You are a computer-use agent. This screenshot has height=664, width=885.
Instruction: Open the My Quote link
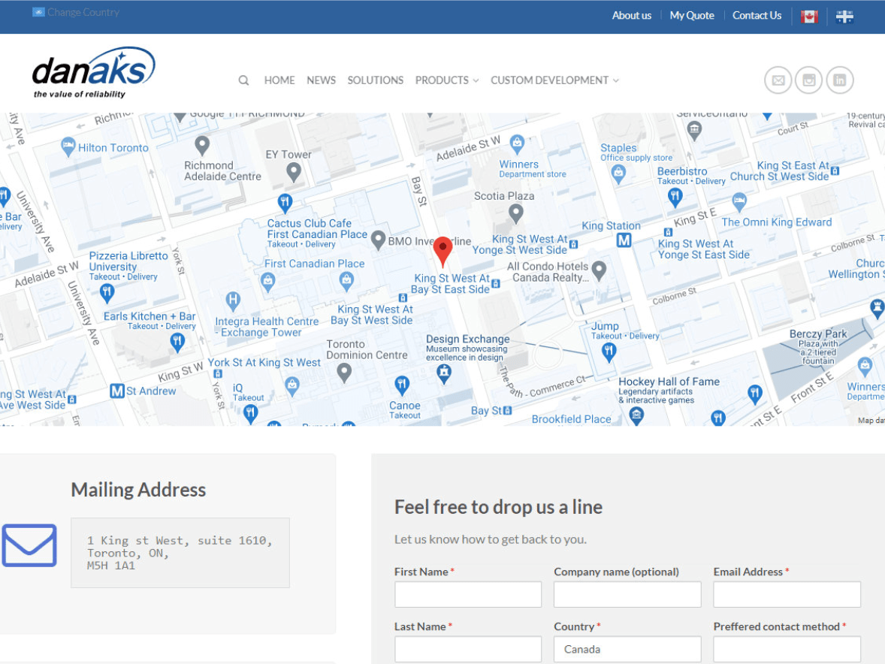click(x=692, y=16)
